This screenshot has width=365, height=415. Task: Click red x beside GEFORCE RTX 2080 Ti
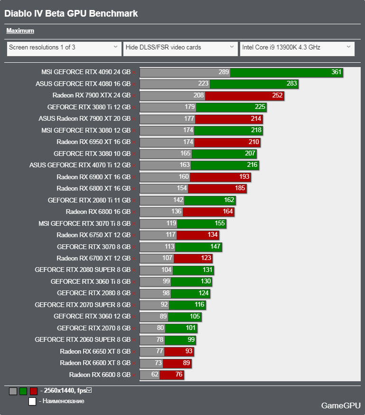134,200
